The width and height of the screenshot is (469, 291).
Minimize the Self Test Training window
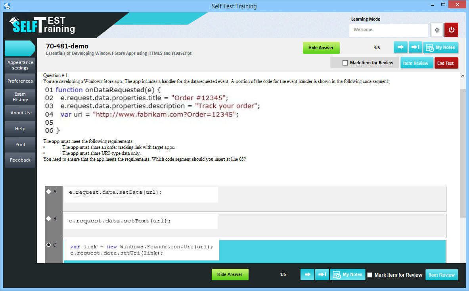(x=433, y=5)
